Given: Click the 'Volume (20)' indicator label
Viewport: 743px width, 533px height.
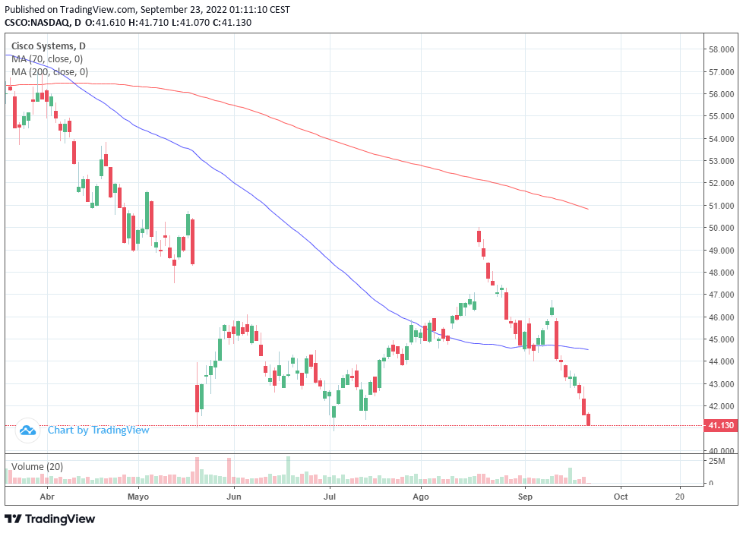Looking at the screenshot, I should pyautogui.click(x=37, y=467).
